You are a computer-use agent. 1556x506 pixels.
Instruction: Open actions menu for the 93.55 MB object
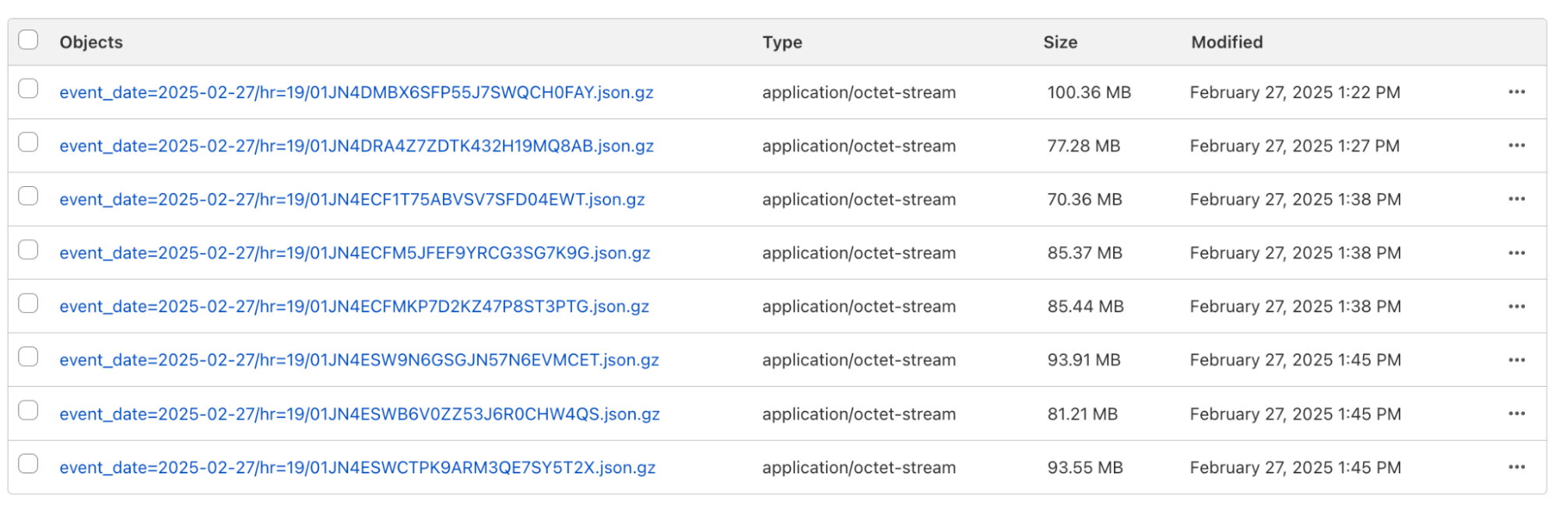point(1516,467)
